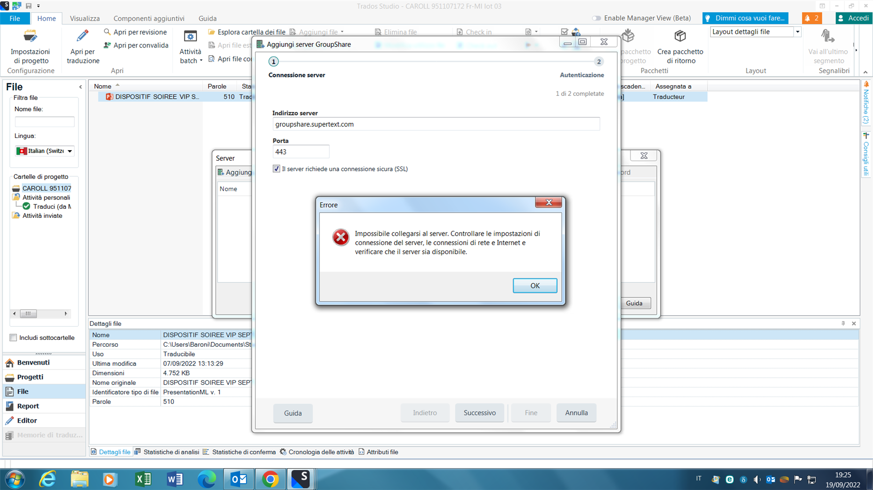Click Apri per revisione

tap(135, 32)
